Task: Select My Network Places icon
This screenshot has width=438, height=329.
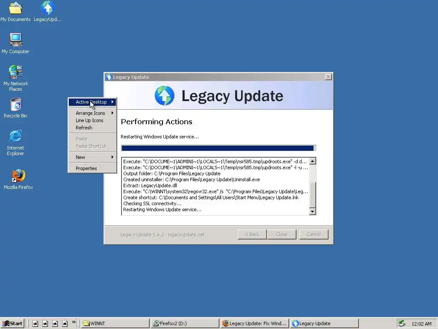Action: pos(16,78)
